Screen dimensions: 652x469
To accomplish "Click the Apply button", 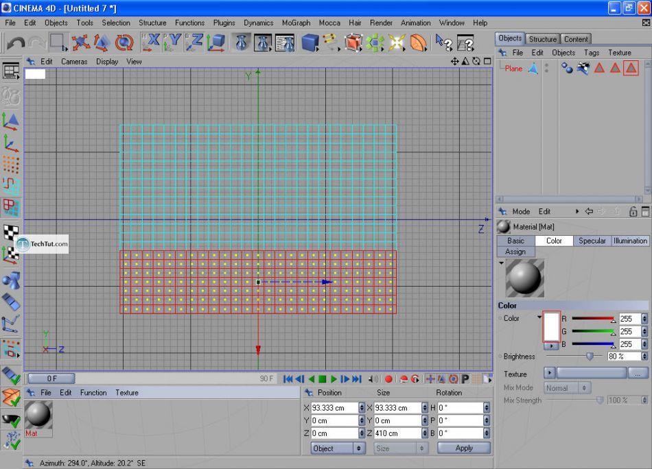I will point(464,448).
